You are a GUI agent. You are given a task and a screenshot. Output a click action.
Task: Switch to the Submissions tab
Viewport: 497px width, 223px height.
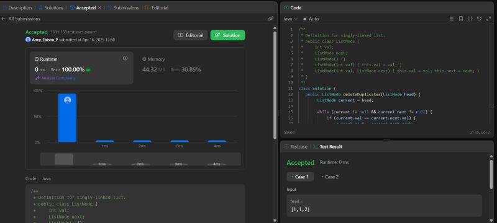click(x=123, y=7)
